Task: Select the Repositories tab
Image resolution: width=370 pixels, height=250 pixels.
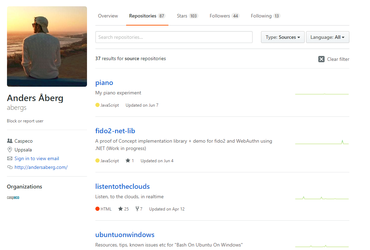Action: click(x=147, y=16)
